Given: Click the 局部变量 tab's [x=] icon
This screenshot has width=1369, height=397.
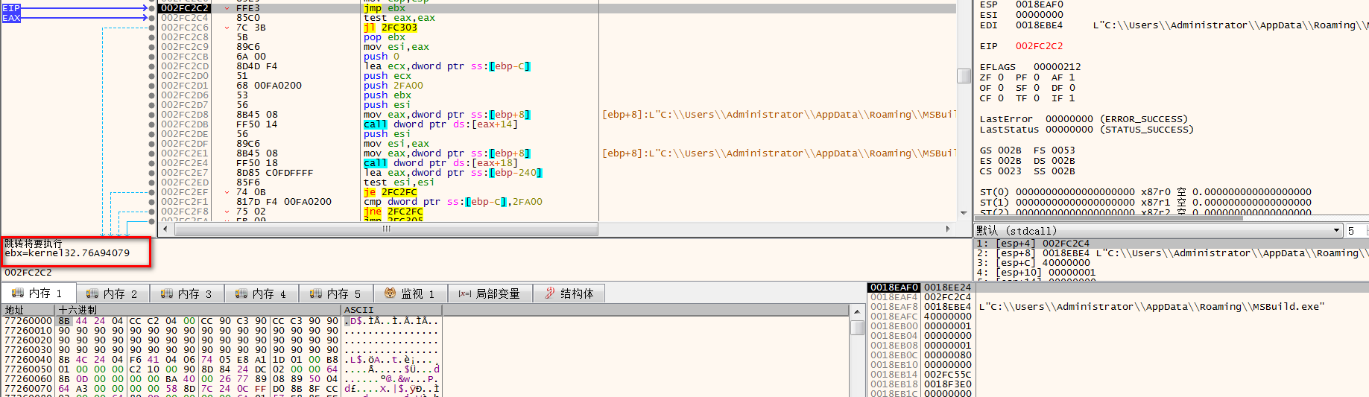Looking at the screenshot, I should pos(465,293).
